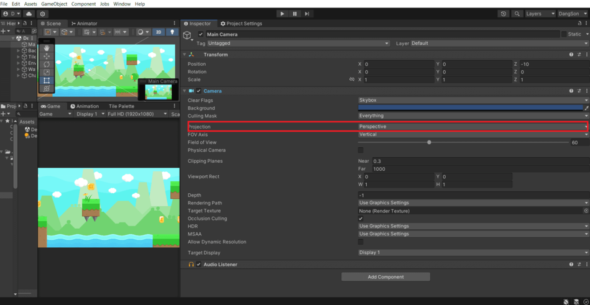
Task: Toggle the Static checkbox
Action: pyautogui.click(x=564, y=34)
